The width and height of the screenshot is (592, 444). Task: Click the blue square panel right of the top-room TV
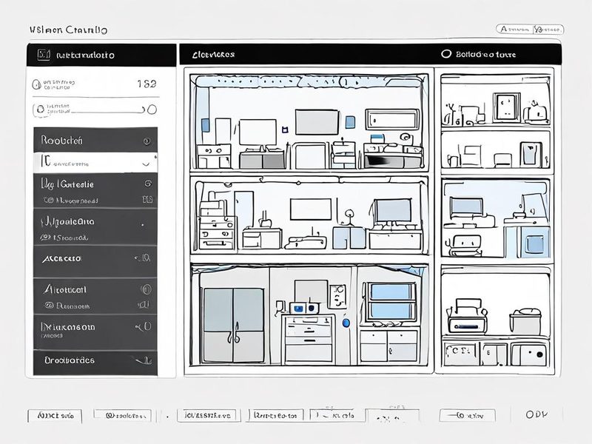pos(350,122)
